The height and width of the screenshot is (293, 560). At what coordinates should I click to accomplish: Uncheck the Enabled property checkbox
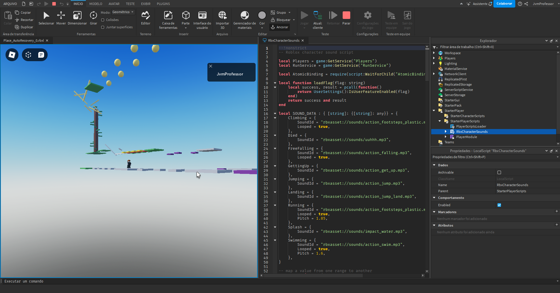[x=499, y=205]
